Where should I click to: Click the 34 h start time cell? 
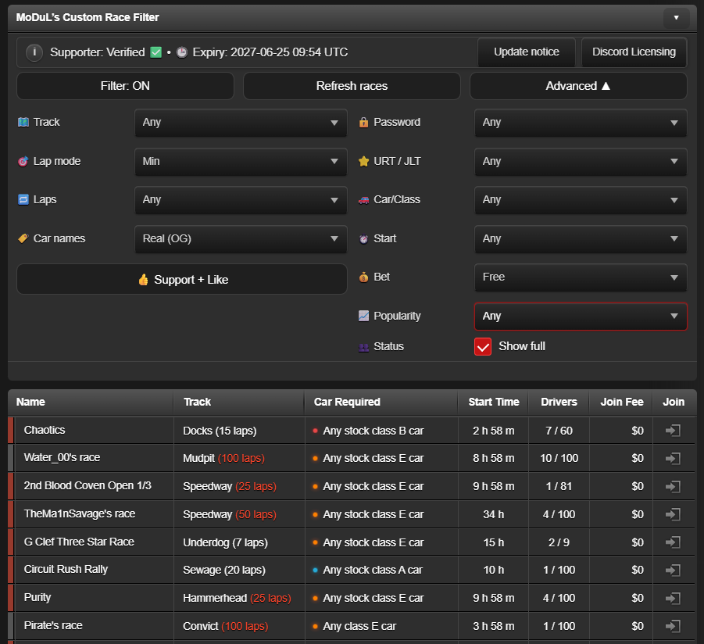click(x=494, y=514)
